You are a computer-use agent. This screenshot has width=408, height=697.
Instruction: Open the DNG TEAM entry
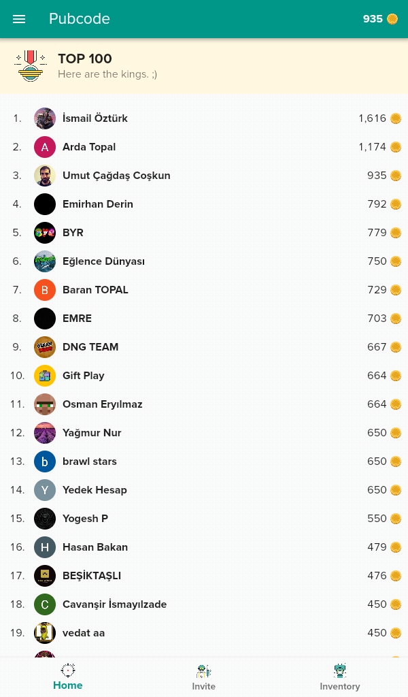204,346
